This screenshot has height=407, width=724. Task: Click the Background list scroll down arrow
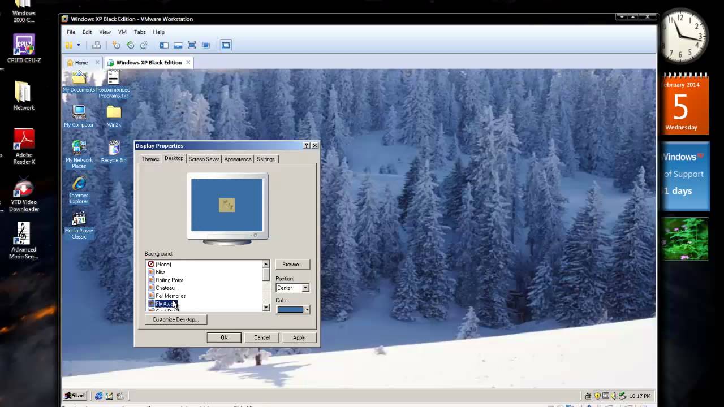(266, 308)
